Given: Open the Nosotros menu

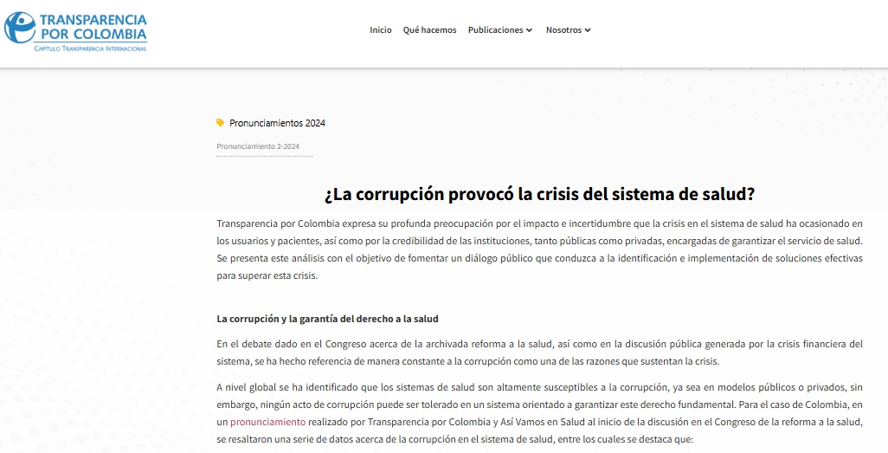Looking at the screenshot, I should 569,30.
